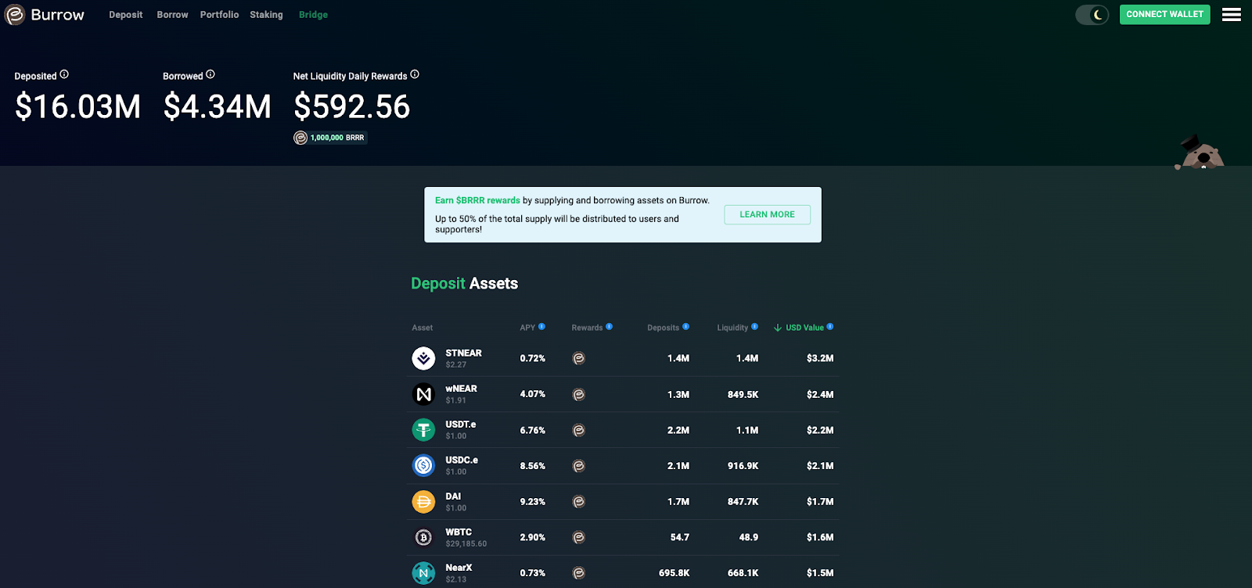The height and width of the screenshot is (588, 1252).
Task: Open the Borrow nav tab
Action: pyautogui.click(x=172, y=15)
